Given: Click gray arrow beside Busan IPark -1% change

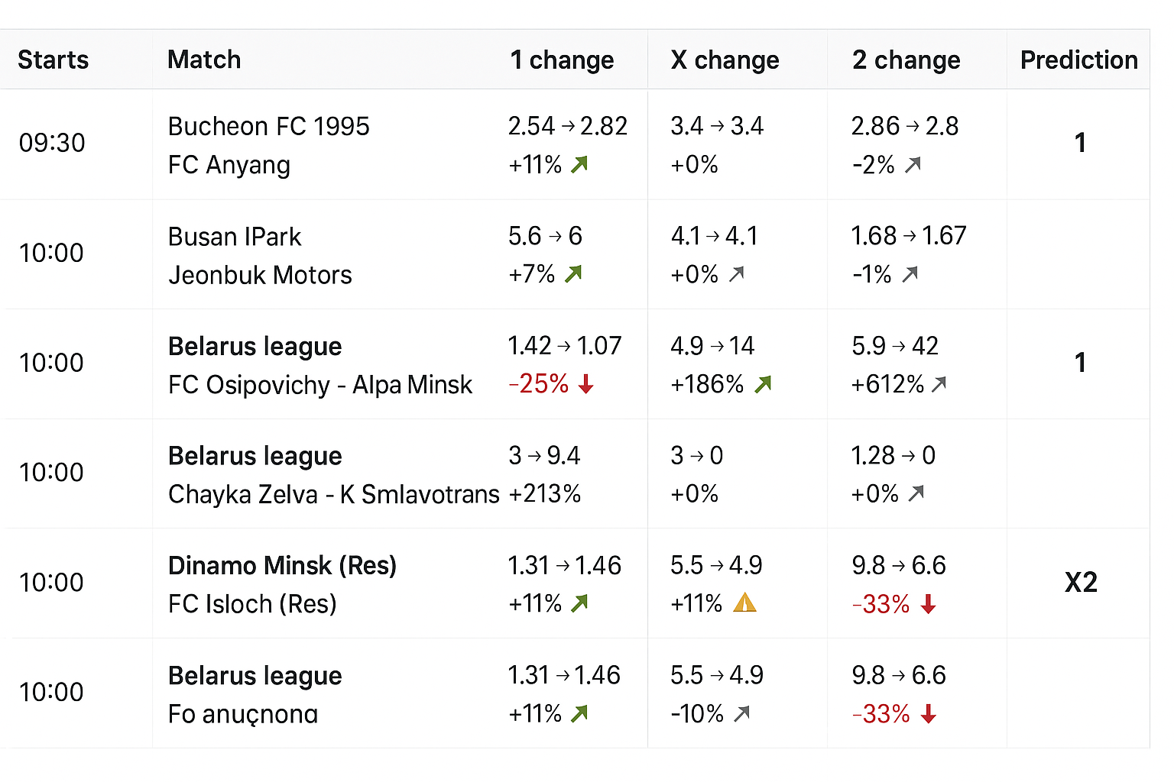Looking at the screenshot, I should [x=910, y=274].
